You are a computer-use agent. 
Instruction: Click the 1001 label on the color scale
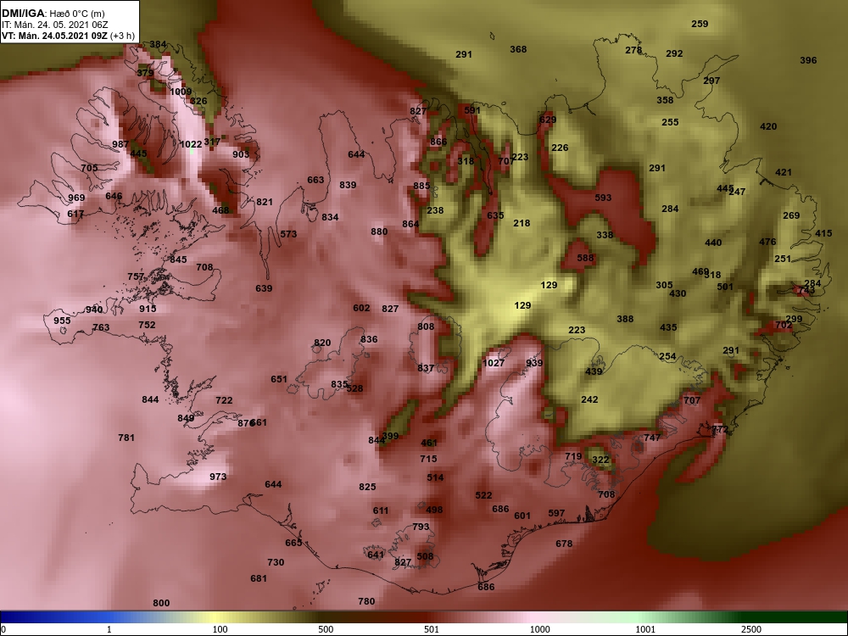tap(645, 629)
